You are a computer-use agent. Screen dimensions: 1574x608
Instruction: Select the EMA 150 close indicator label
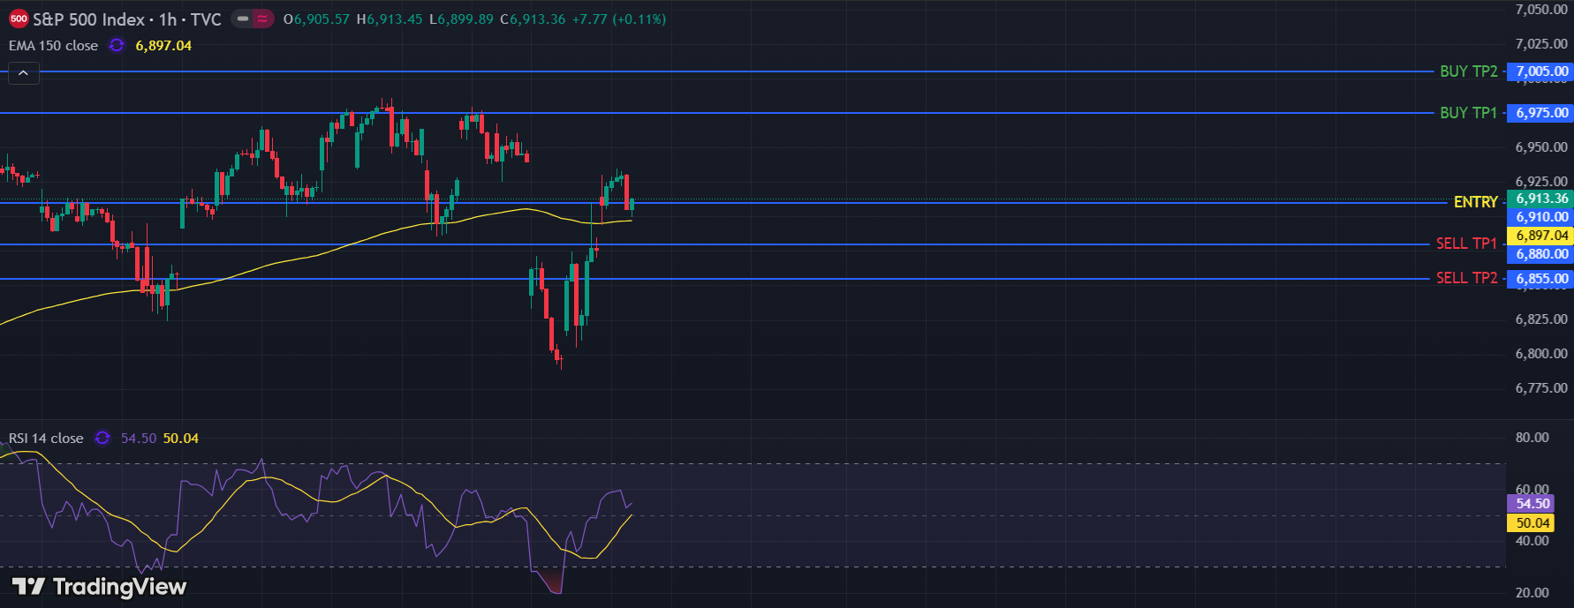pos(53,46)
